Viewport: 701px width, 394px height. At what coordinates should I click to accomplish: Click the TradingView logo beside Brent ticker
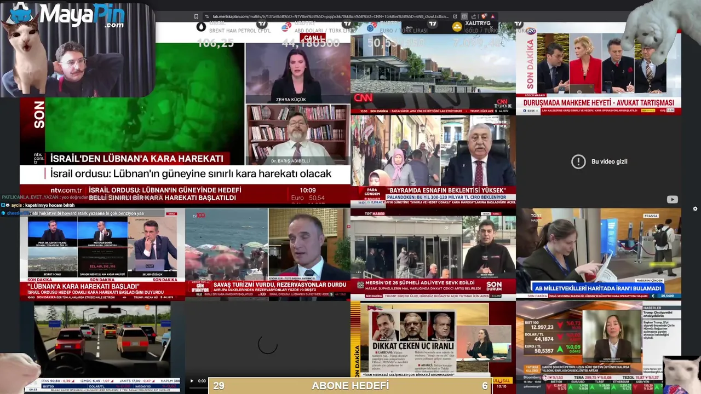262,24
